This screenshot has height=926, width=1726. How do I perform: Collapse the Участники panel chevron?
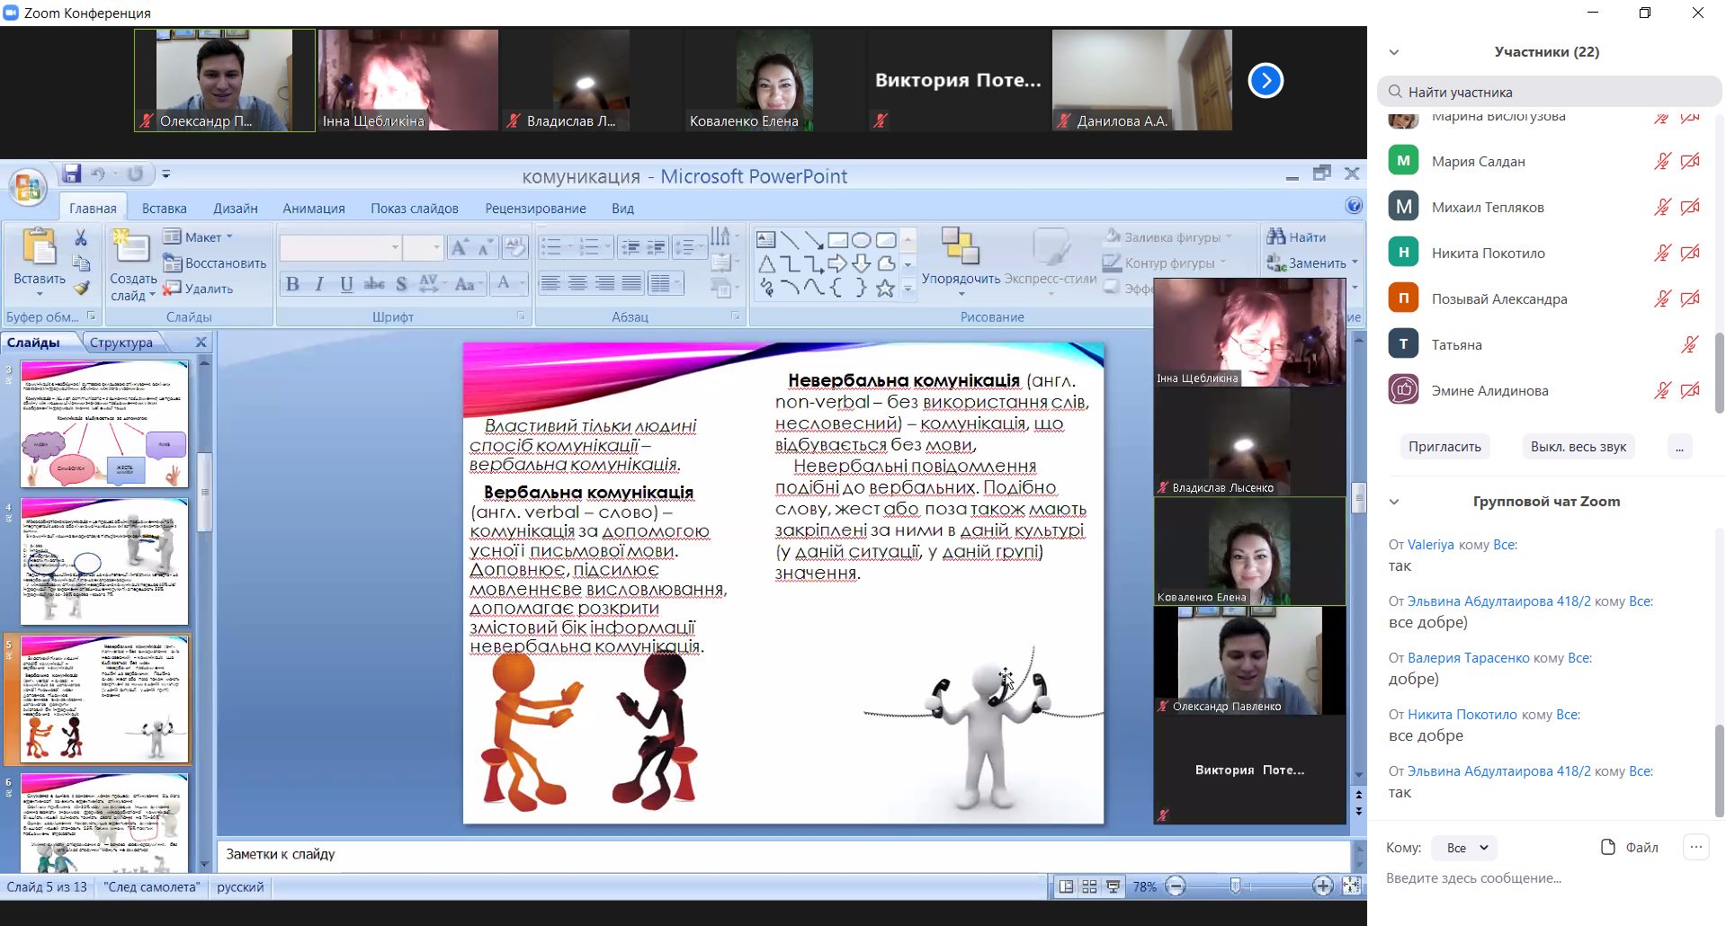pos(1394,52)
